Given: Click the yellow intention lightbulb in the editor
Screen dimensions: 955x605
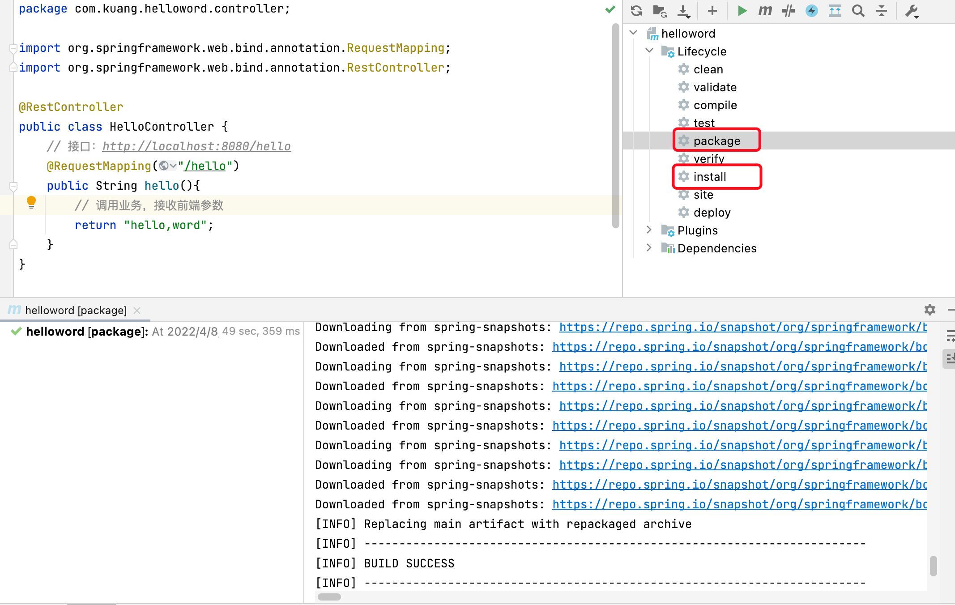Looking at the screenshot, I should point(31,202).
